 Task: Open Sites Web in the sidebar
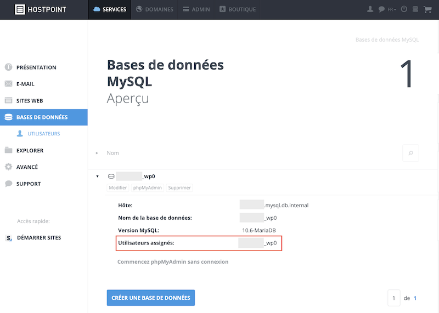click(x=30, y=101)
